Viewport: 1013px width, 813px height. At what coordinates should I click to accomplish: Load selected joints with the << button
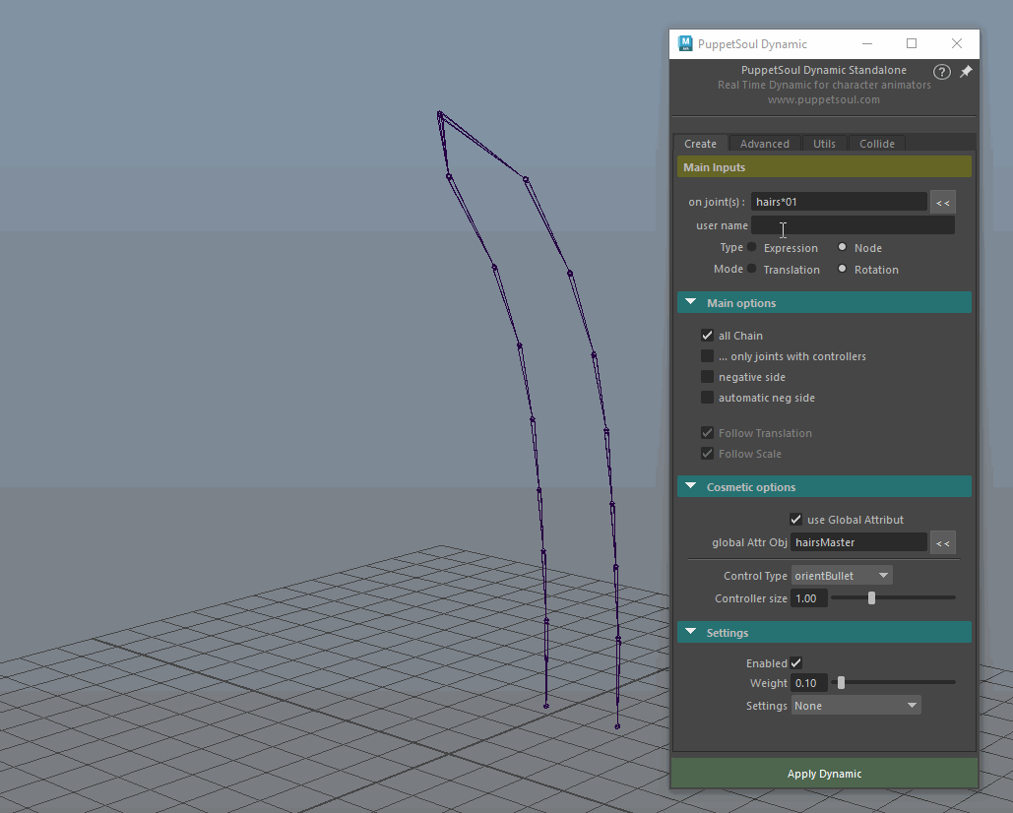942,202
